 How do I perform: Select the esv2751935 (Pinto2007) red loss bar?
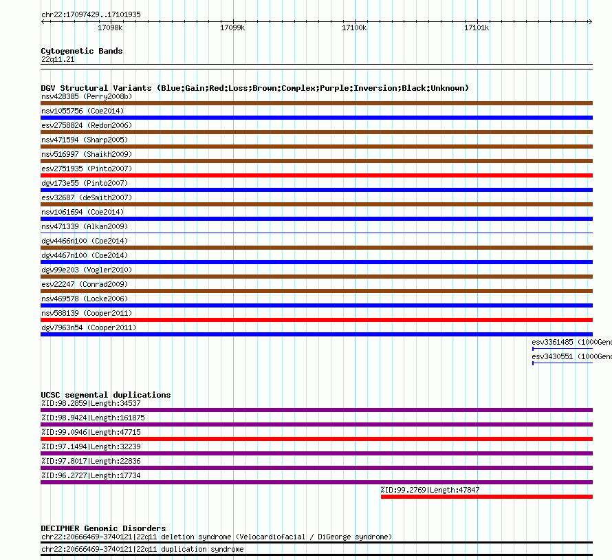point(316,175)
